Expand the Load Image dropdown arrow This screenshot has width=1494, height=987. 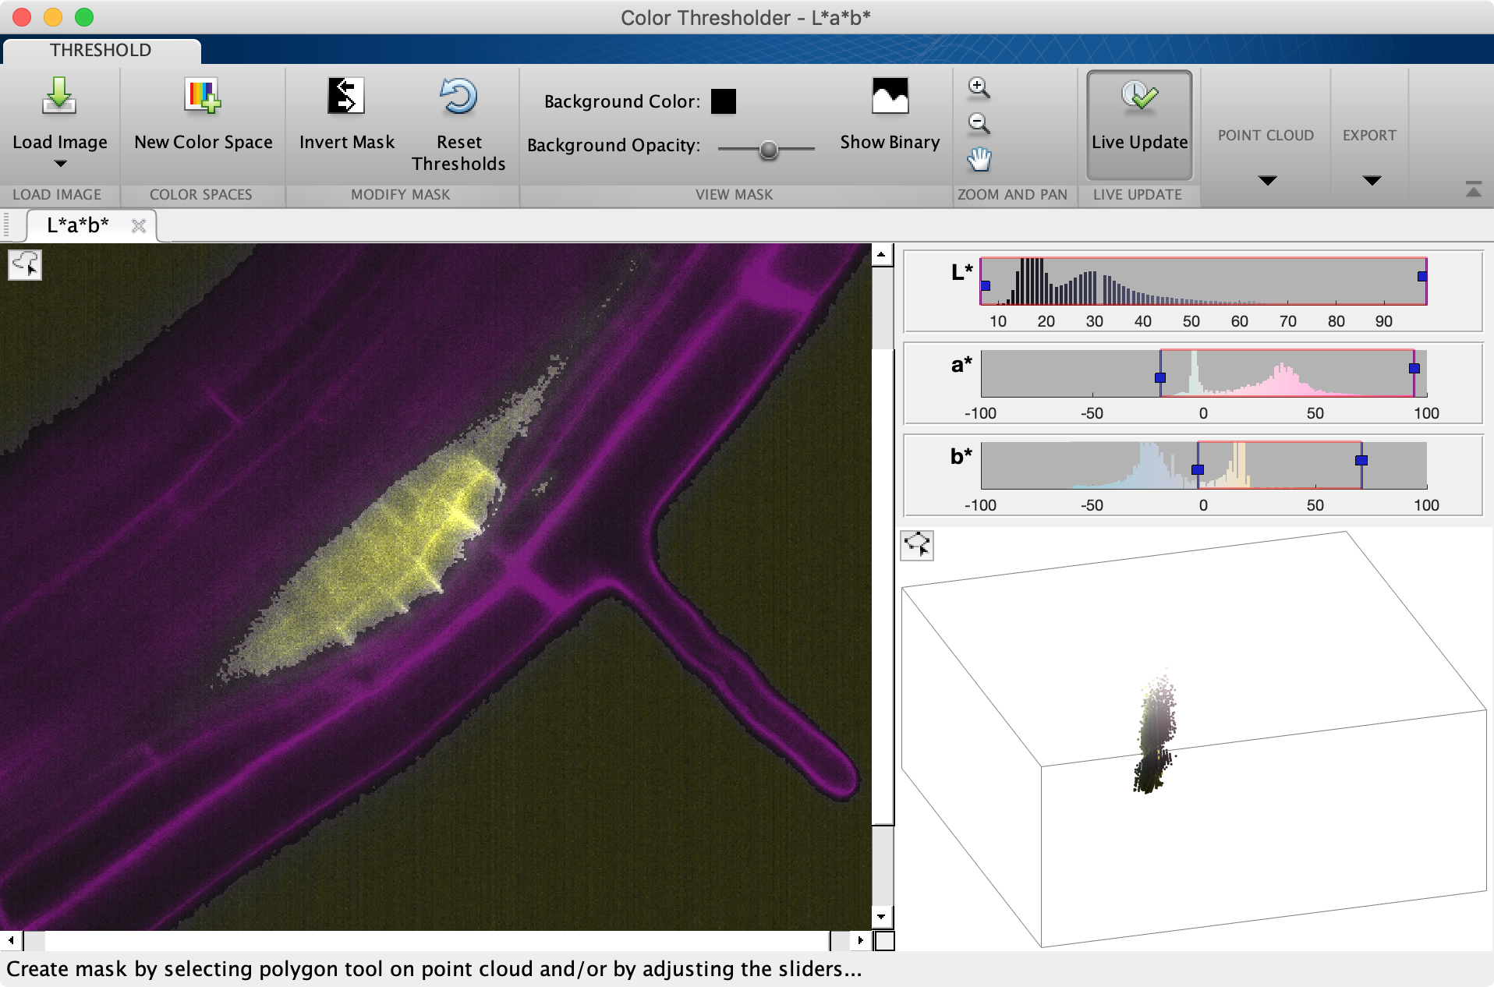60,164
